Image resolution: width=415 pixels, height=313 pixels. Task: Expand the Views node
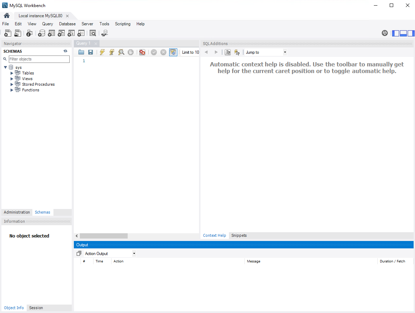coord(12,79)
